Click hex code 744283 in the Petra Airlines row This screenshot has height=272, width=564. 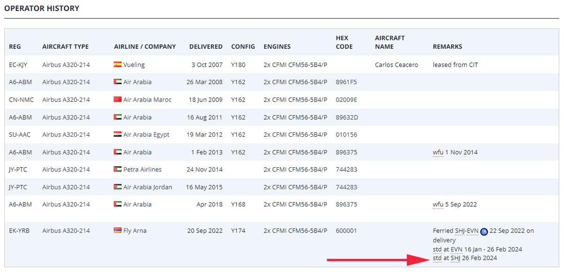tap(346, 169)
